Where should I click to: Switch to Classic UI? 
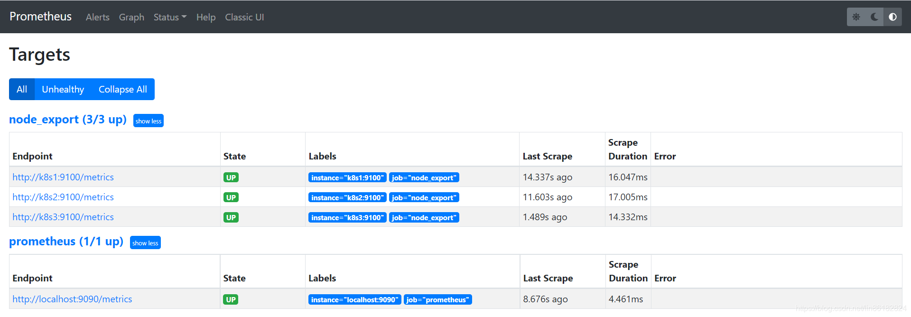coord(244,17)
